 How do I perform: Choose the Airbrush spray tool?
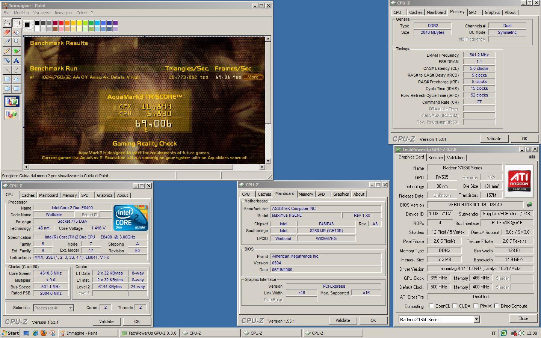coord(7,60)
